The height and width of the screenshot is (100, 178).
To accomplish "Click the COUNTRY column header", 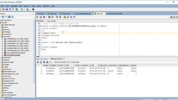I will pyautogui.click(x=85, y=66).
